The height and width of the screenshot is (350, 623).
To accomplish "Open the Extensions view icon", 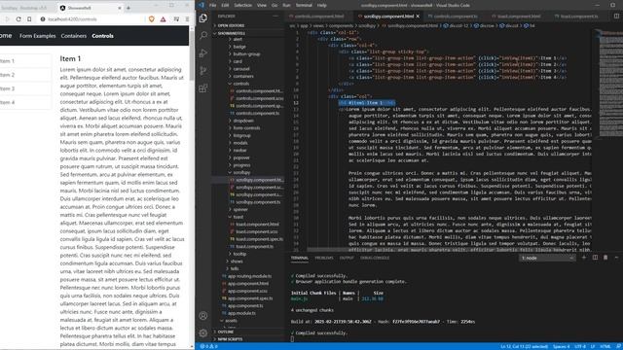I will coord(203,88).
